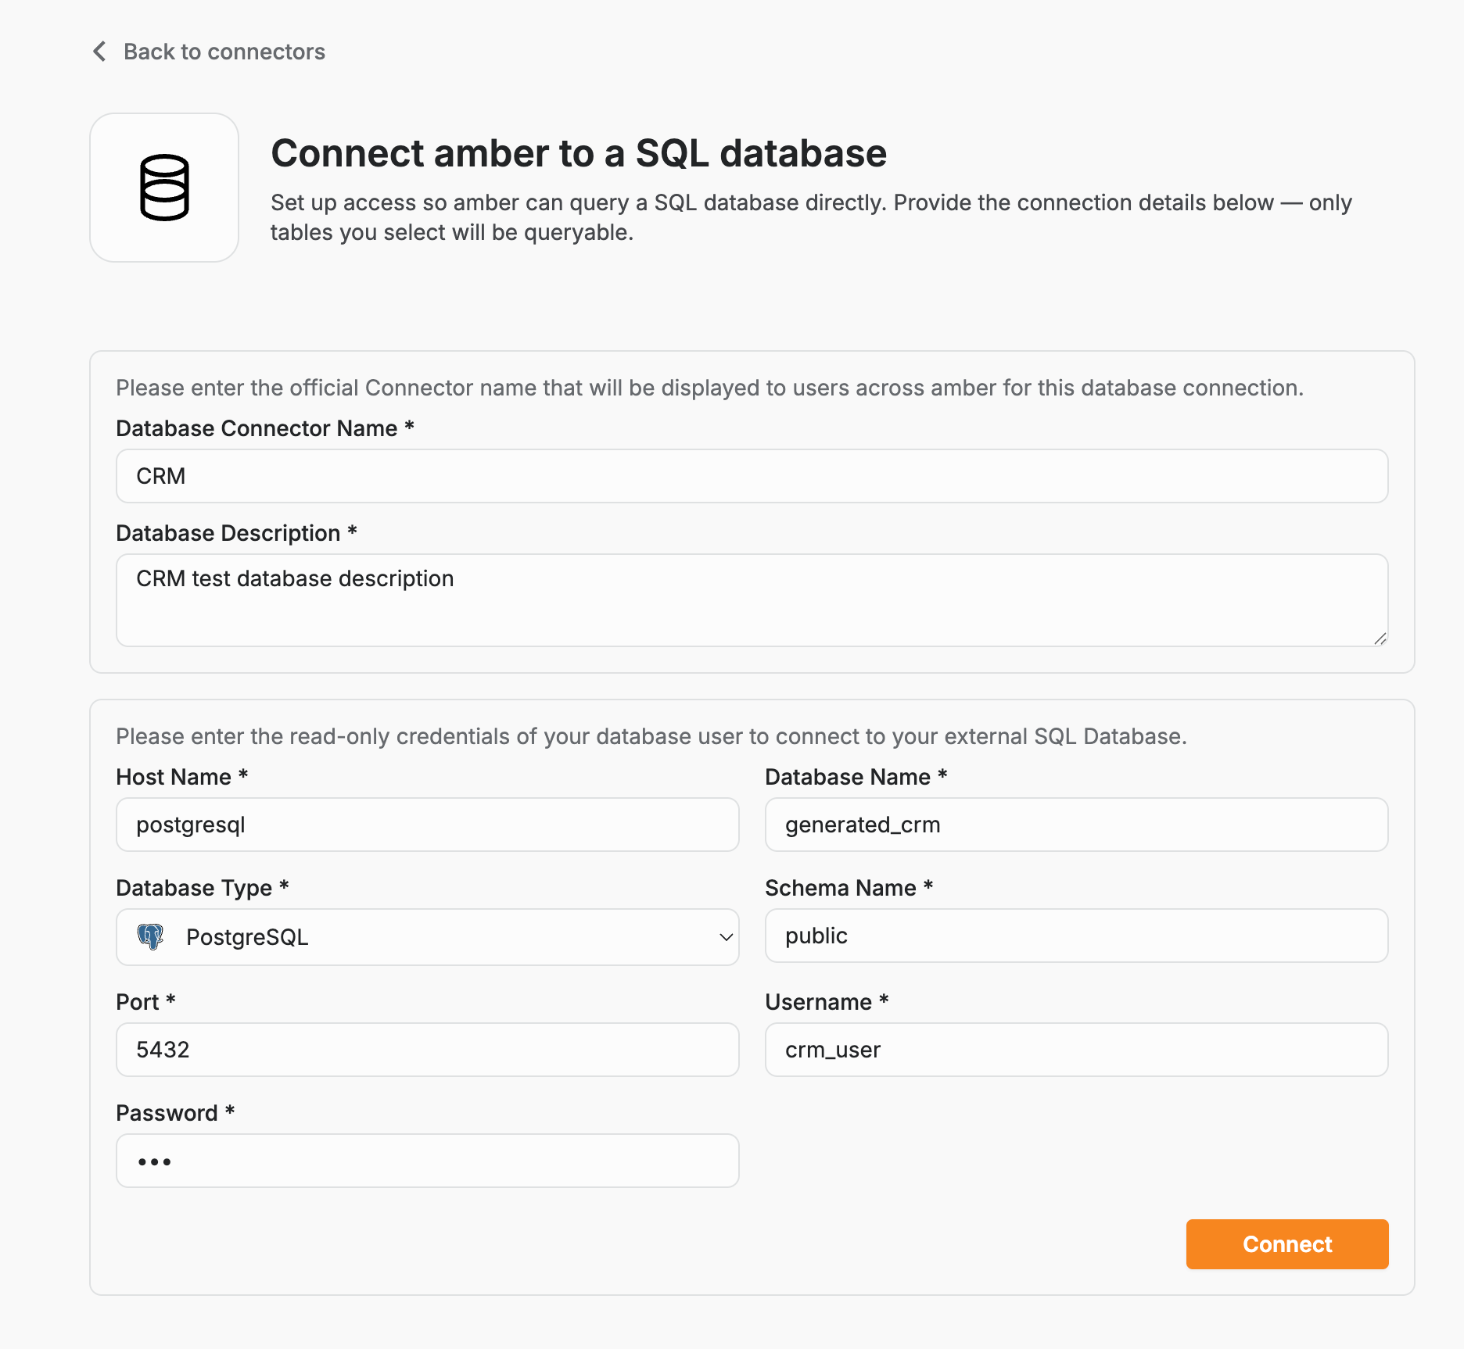Image resolution: width=1464 pixels, height=1349 pixels.
Task: Click the back arrow chevron icon
Action: coord(100,52)
